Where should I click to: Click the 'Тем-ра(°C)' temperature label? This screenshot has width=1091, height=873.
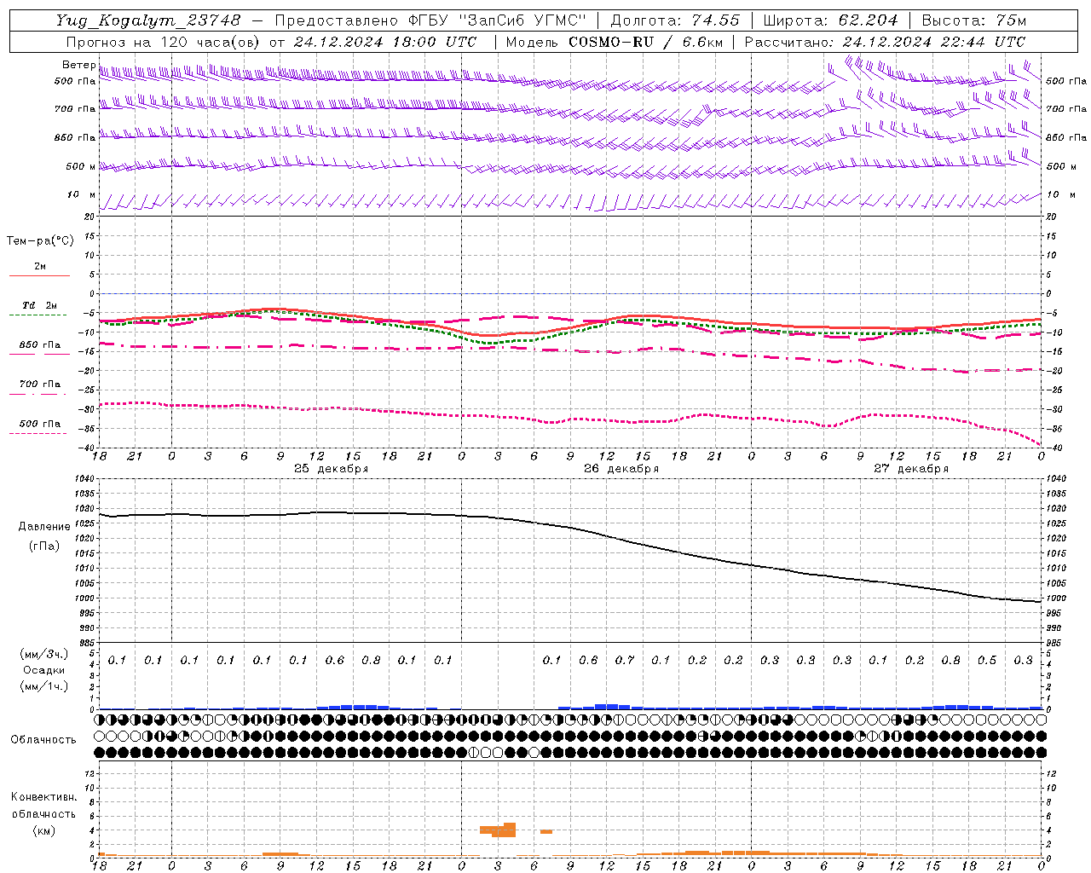pyautogui.click(x=40, y=241)
